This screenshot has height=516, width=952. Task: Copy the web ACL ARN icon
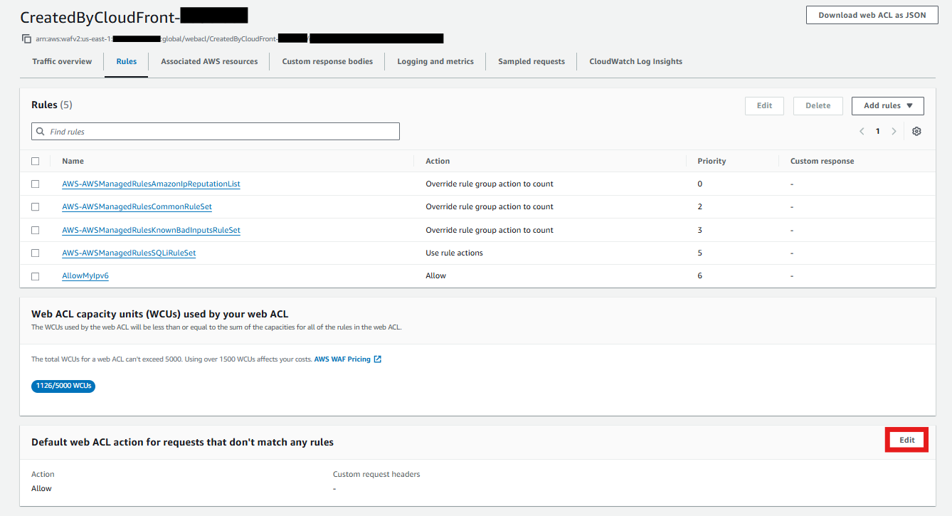[26, 38]
